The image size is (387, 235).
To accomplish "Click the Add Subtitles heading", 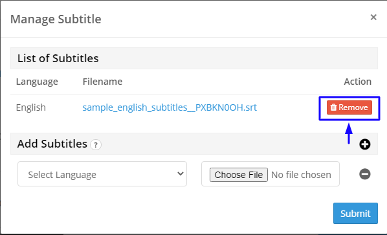I will [x=52, y=144].
